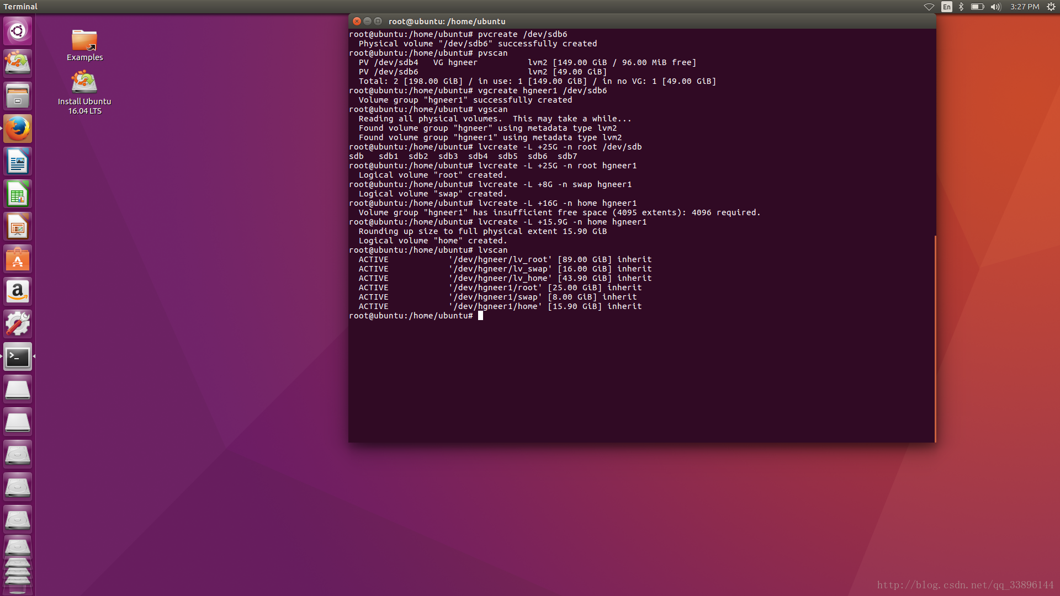Open the Bluetooth indicator menu
The image size is (1060, 596).
(x=961, y=7)
